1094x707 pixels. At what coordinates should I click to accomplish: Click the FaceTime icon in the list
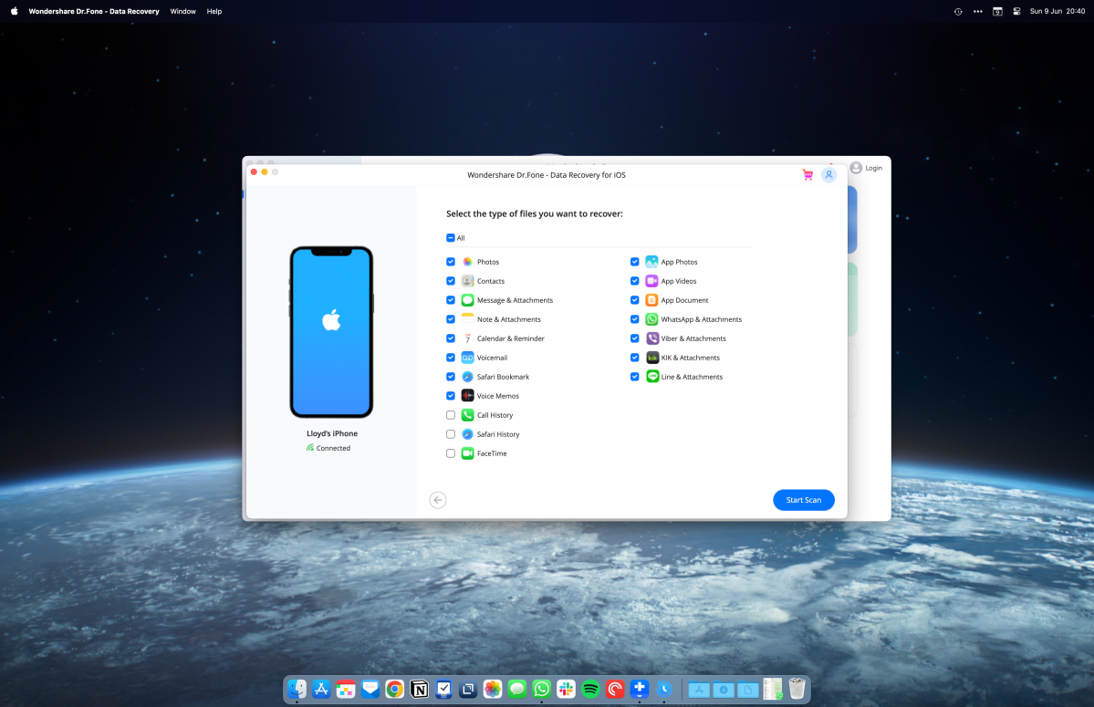[465, 452]
